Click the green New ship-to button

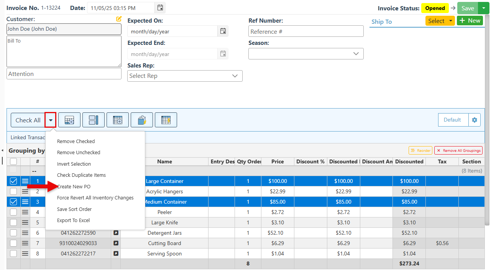[470, 21]
